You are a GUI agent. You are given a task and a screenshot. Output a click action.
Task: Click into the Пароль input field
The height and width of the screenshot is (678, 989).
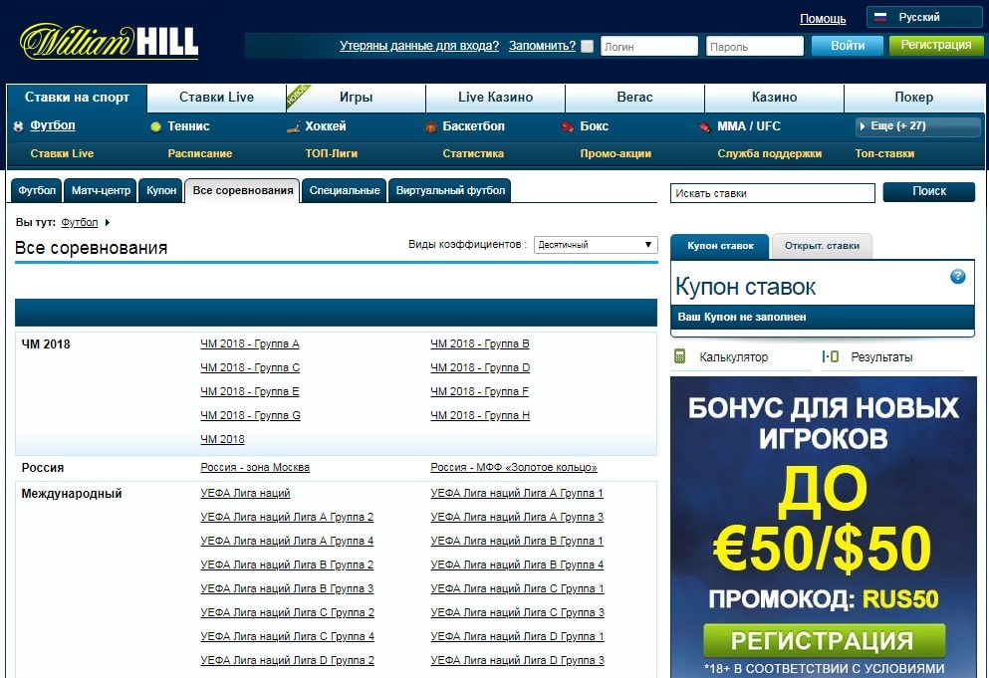754,46
